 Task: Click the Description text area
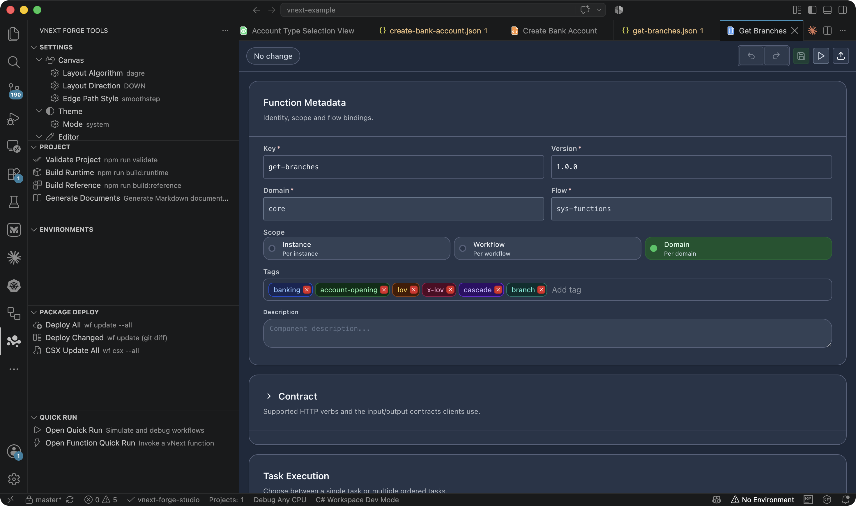pos(547,333)
